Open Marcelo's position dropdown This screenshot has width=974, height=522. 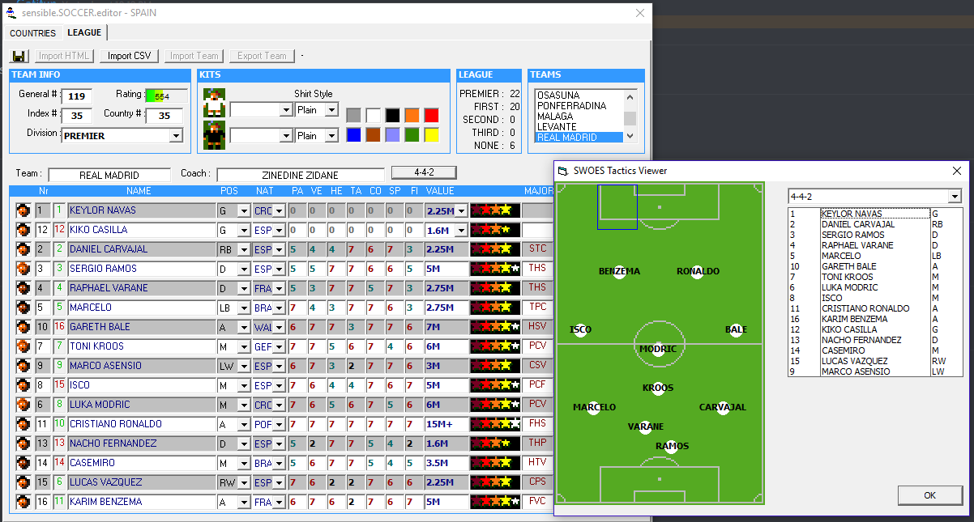coord(243,308)
